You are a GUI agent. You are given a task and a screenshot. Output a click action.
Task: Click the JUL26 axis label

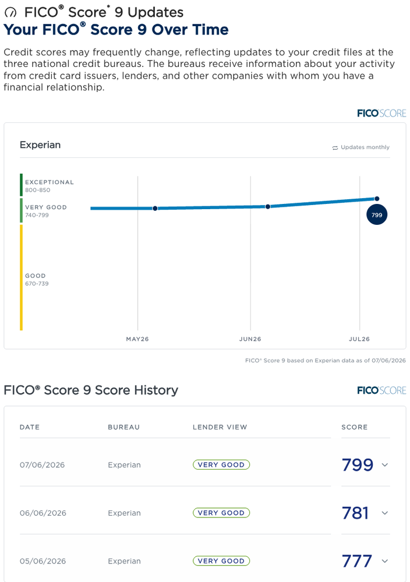coord(359,339)
